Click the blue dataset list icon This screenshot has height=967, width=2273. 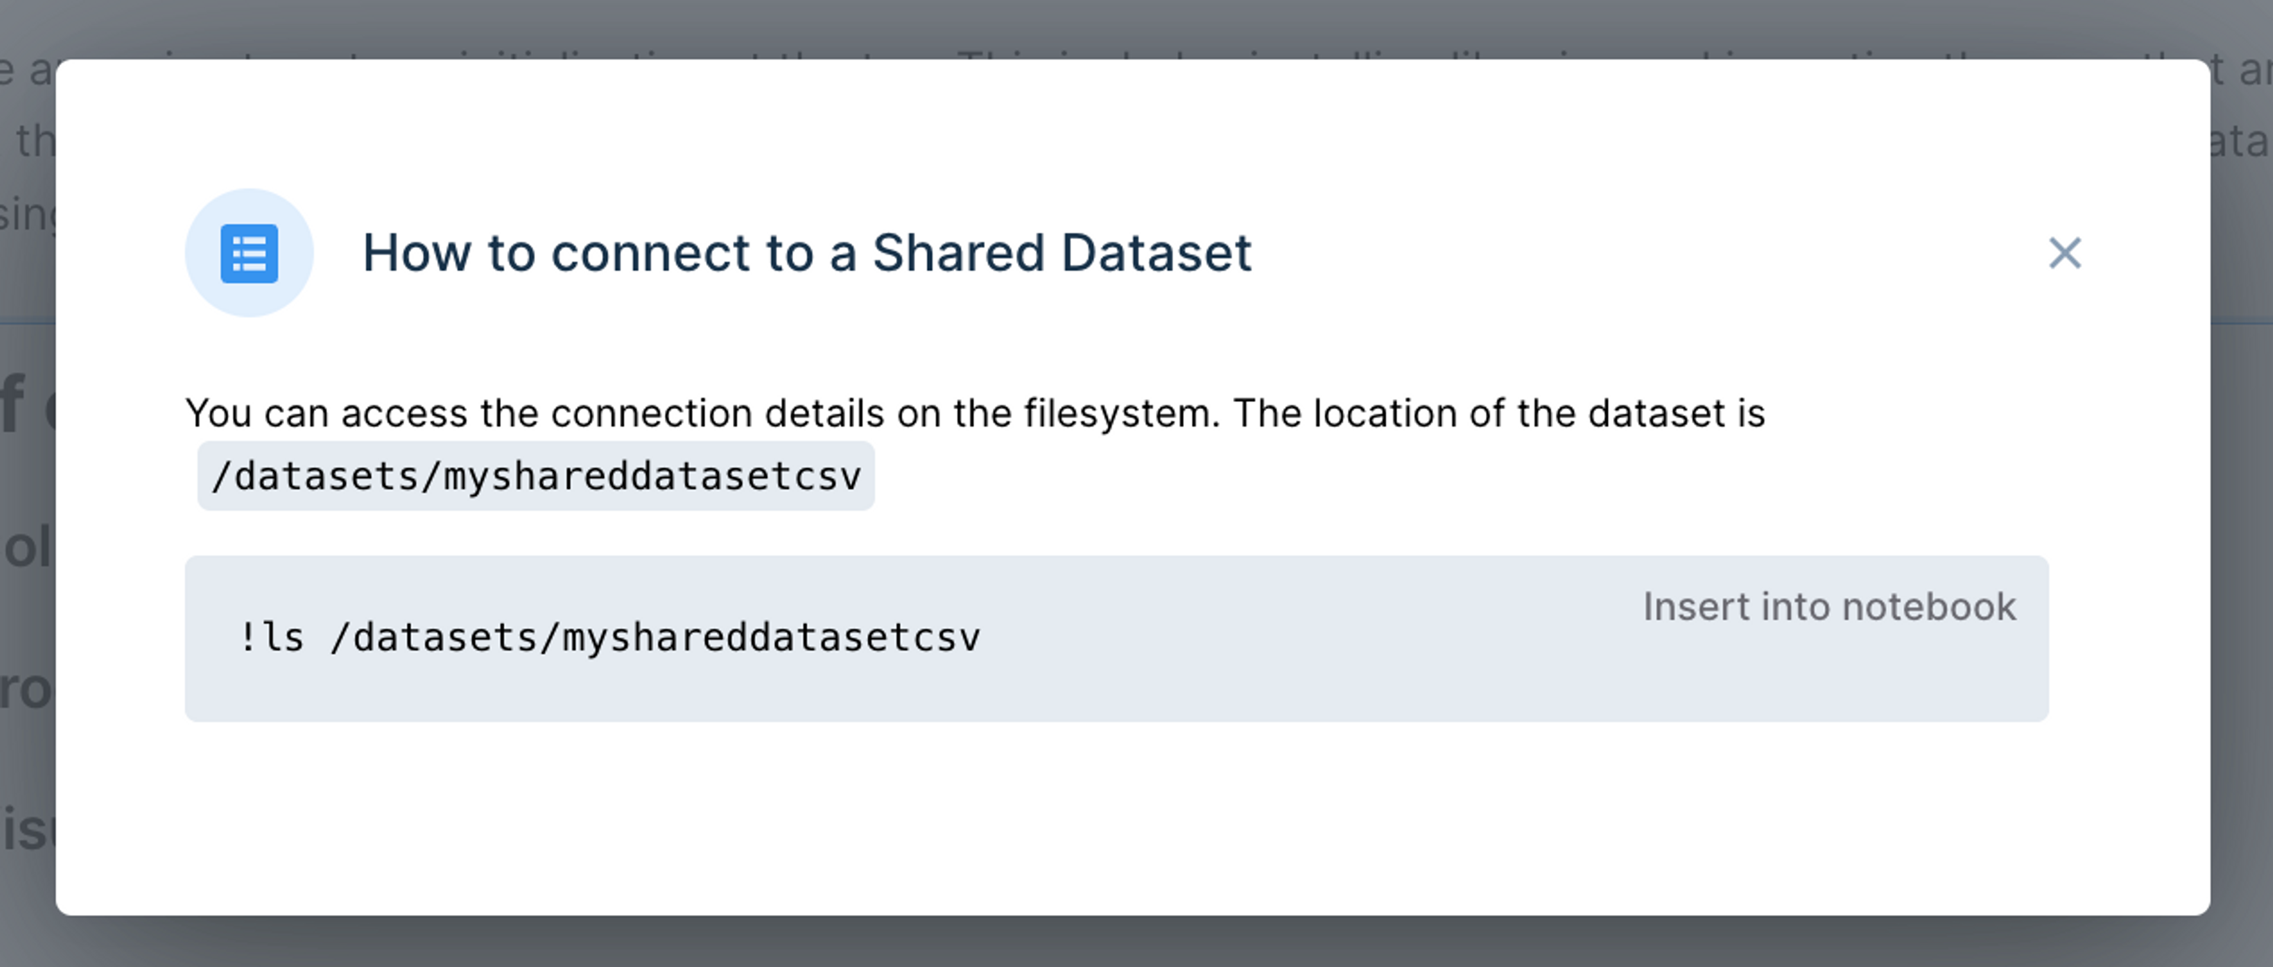click(x=249, y=254)
